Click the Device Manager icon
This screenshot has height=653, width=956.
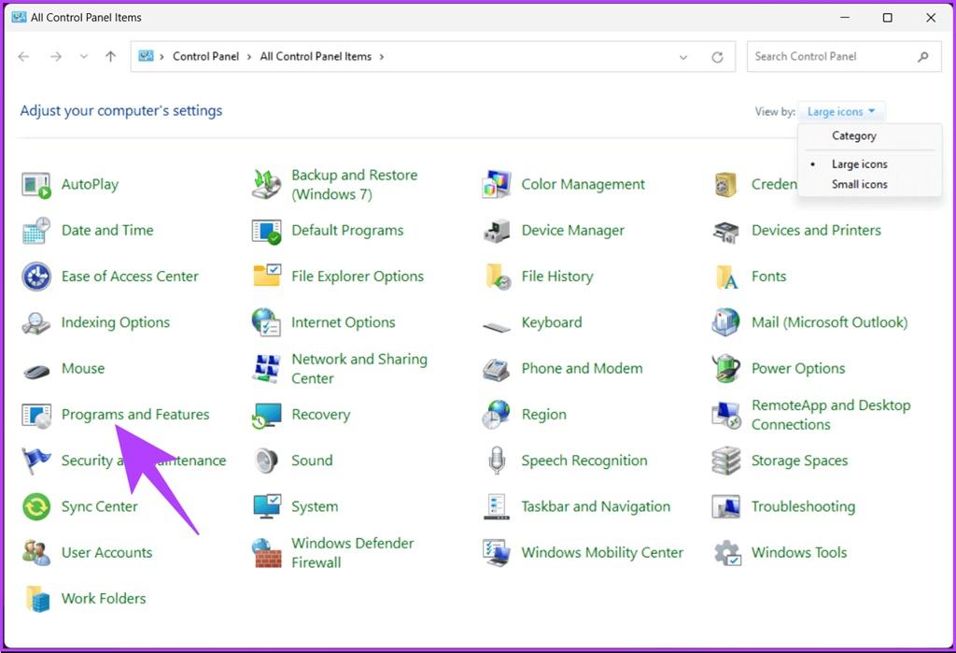497,231
